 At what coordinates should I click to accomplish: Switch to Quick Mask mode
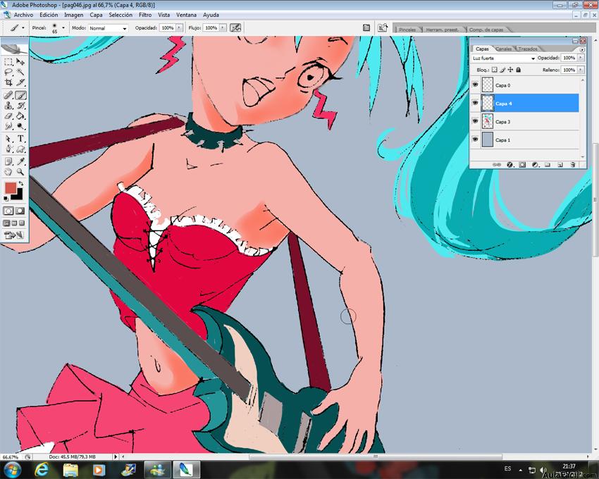pyautogui.click(x=20, y=211)
